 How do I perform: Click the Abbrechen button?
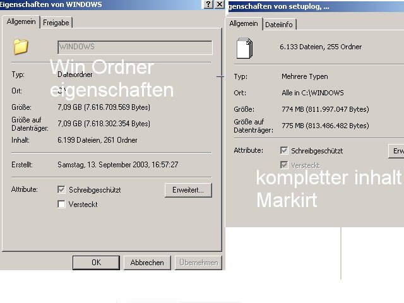pyautogui.click(x=147, y=263)
